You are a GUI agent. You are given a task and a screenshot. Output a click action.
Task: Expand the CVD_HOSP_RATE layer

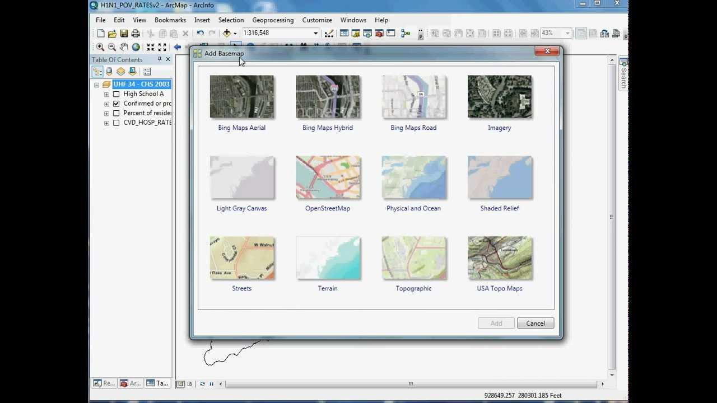(x=106, y=123)
